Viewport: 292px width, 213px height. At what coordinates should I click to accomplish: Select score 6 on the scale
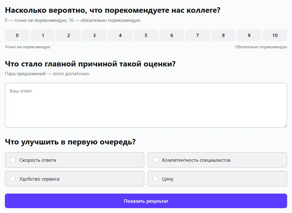pyautogui.click(x=172, y=35)
